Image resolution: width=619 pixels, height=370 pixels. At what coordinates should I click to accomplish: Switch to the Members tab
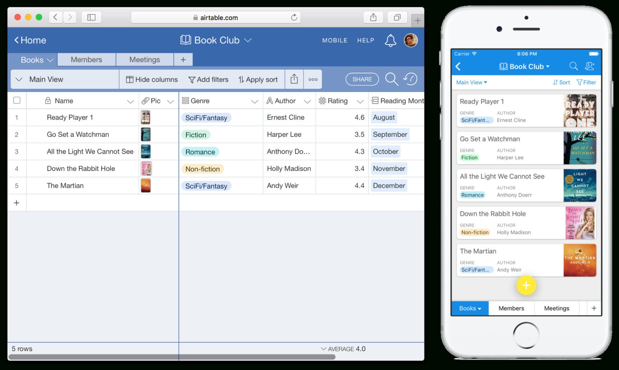[x=86, y=60]
